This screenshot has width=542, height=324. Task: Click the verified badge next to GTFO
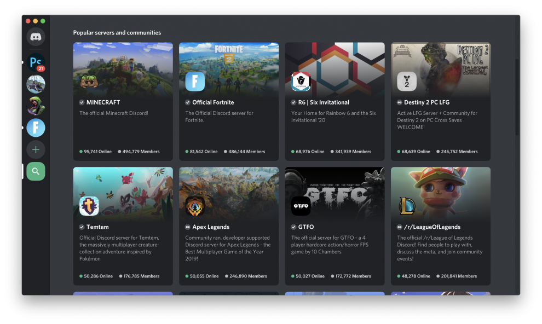coord(293,227)
